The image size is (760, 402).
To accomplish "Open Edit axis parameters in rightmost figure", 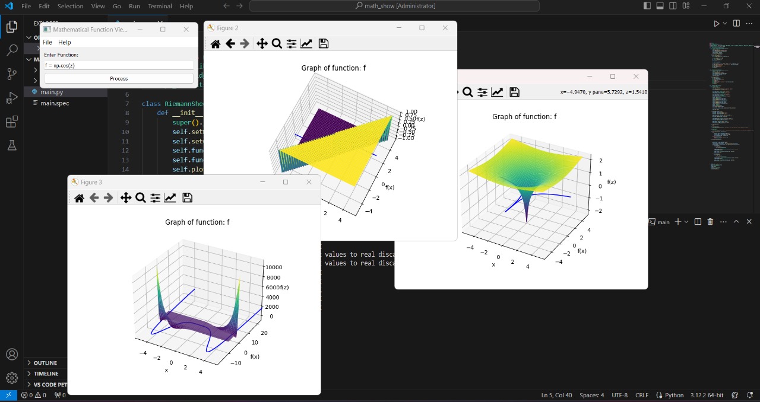I will pyautogui.click(x=498, y=92).
